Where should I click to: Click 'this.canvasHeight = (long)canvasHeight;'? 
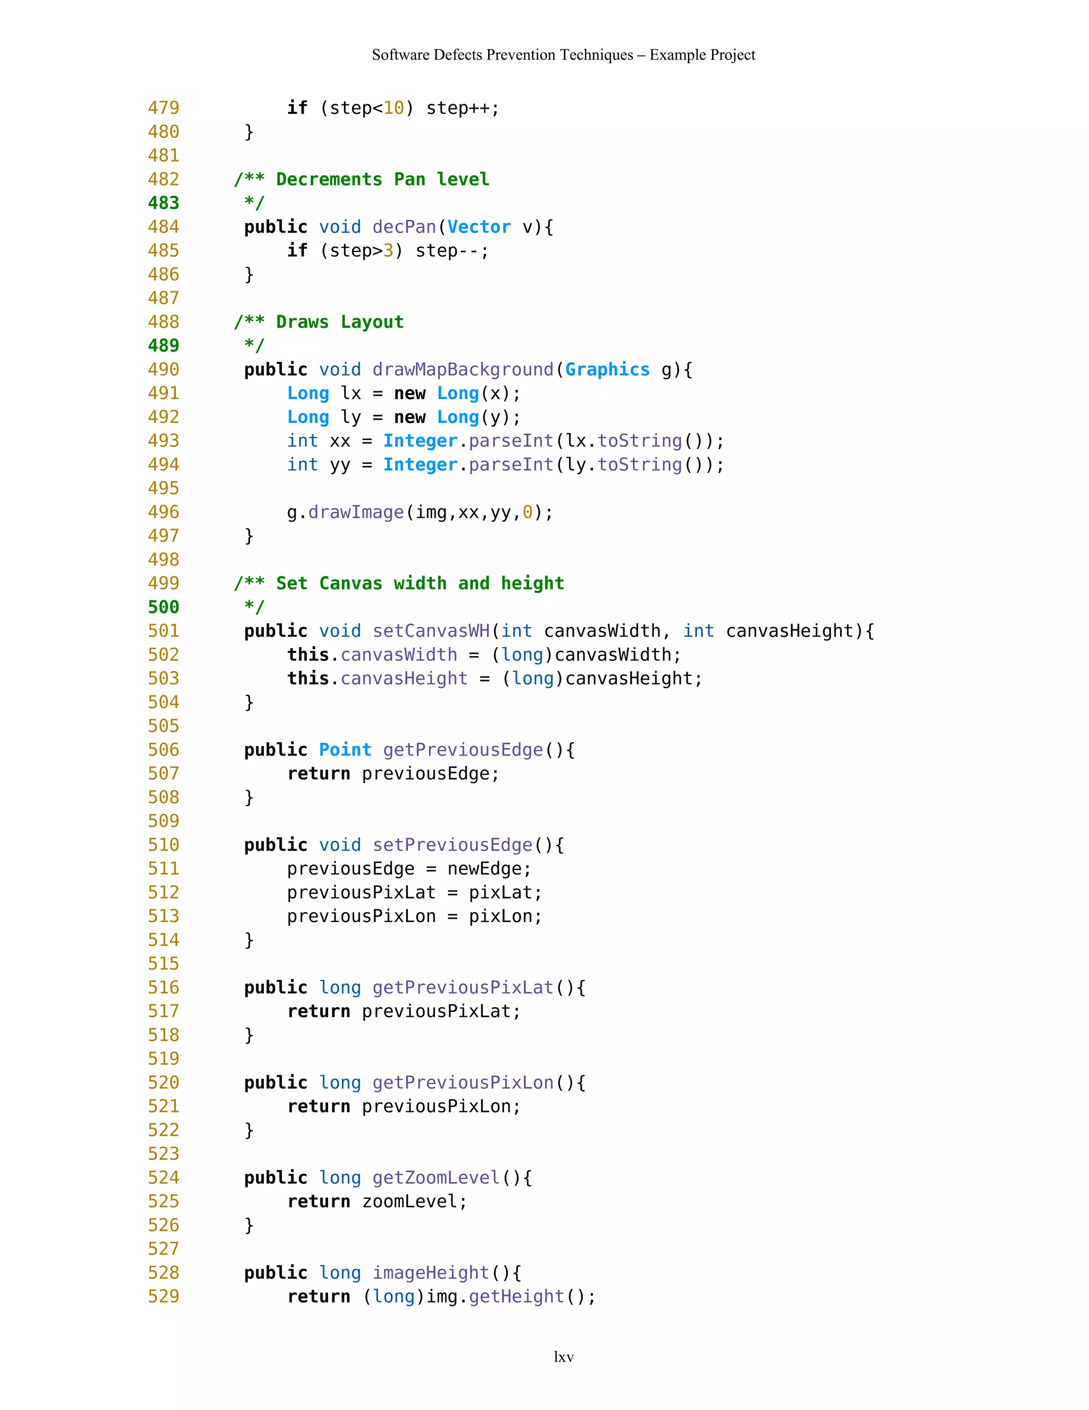[x=495, y=678]
